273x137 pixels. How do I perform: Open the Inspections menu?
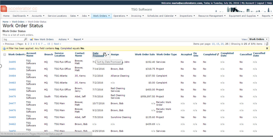click(x=187, y=16)
